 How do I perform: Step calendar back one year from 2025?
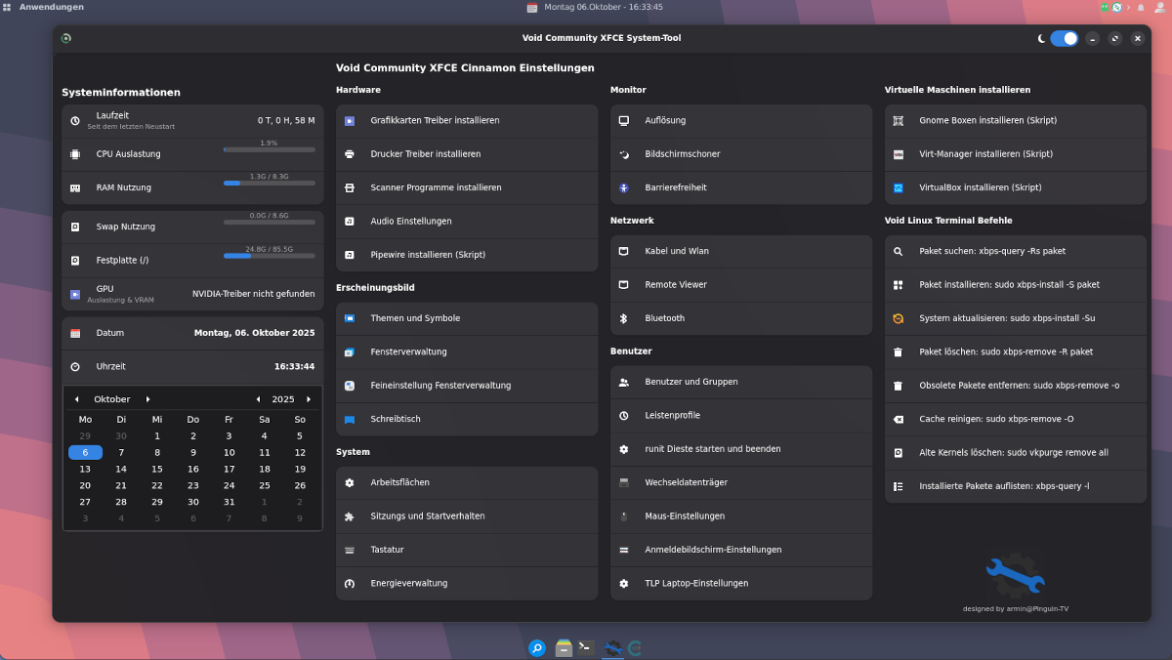(x=258, y=399)
